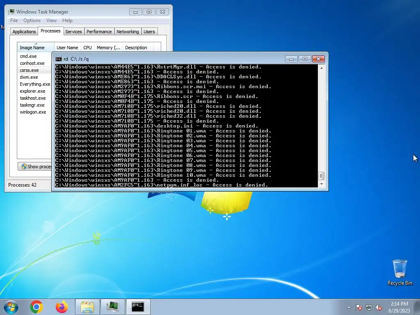
Task: Switch to Command Prompt taskbar button
Action: pyautogui.click(x=138, y=307)
